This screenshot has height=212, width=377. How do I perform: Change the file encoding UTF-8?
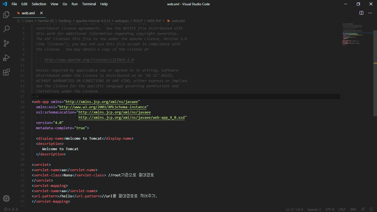(x=330, y=209)
